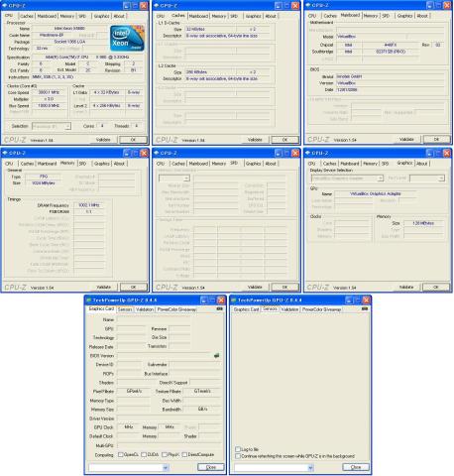Toggle the PhysX computing checkbox

[165, 455]
